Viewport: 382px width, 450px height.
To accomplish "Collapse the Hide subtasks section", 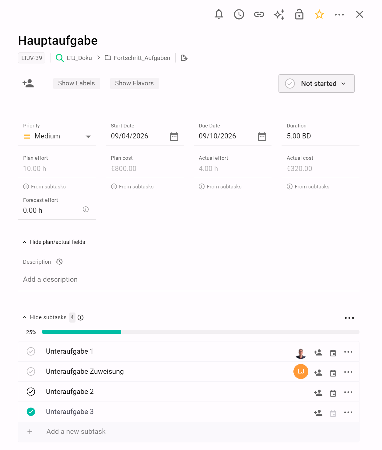I will tap(44, 317).
